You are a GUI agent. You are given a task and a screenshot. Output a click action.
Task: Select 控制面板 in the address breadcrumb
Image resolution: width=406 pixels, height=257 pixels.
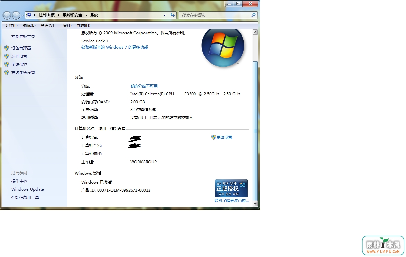click(x=46, y=15)
